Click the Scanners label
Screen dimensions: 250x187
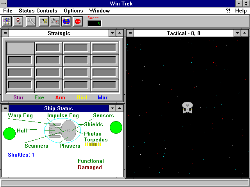[36, 146]
